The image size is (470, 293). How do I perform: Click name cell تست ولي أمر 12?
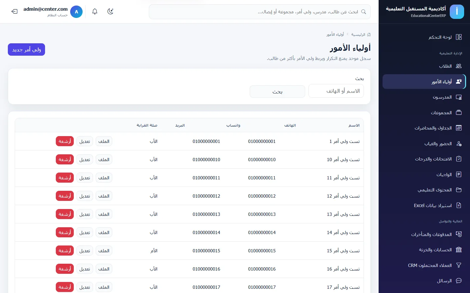[x=343, y=196]
